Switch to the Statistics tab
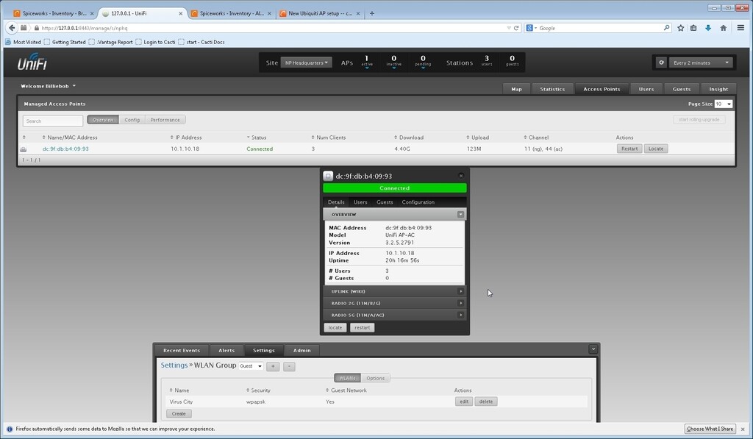Screen dimensions: 753x439 [x=552, y=88]
